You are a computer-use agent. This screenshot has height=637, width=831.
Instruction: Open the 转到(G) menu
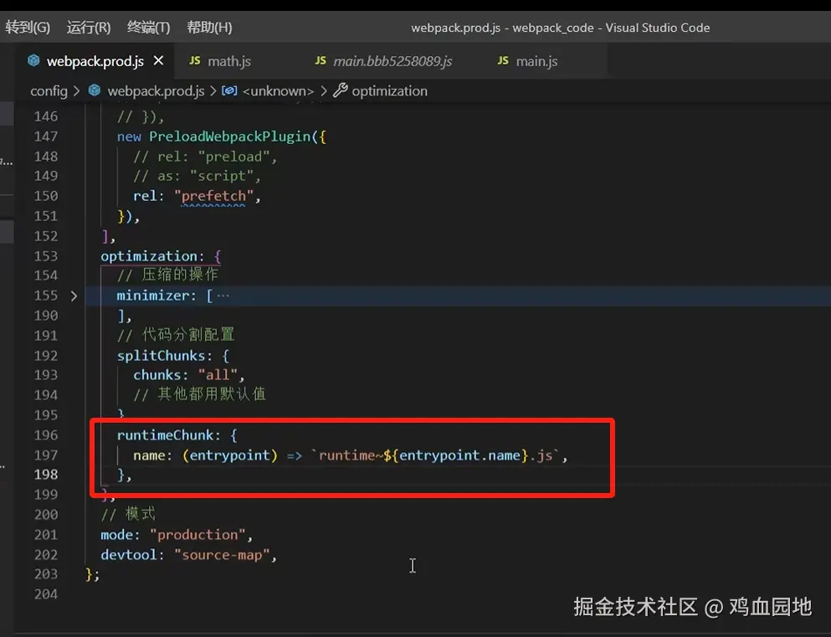(28, 28)
